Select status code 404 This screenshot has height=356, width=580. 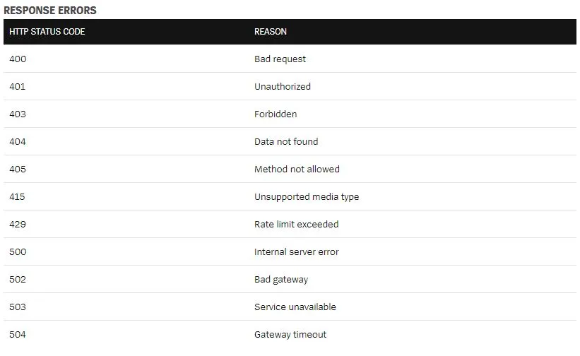18,142
